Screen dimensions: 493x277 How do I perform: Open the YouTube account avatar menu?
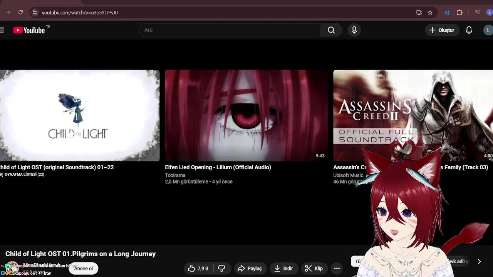coord(488,30)
